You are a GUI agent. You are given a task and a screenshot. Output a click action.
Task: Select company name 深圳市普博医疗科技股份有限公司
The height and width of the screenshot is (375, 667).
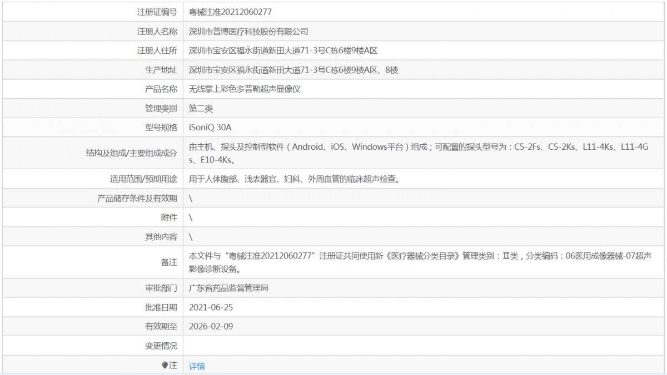click(x=248, y=32)
